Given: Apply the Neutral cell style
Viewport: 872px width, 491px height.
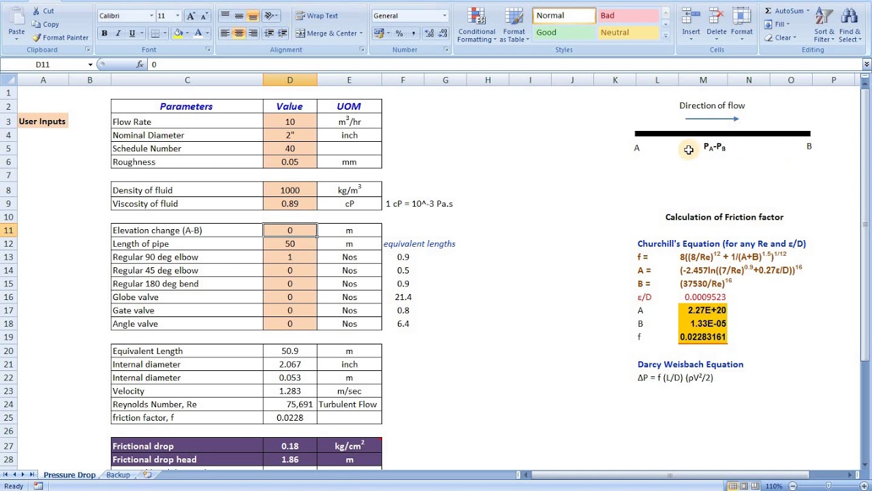Looking at the screenshot, I should pyautogui.click(x=628, y=32).
